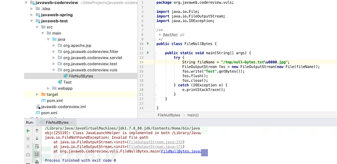
Task: Click line number 10 in the editor gutter
Action: [141, 44]
